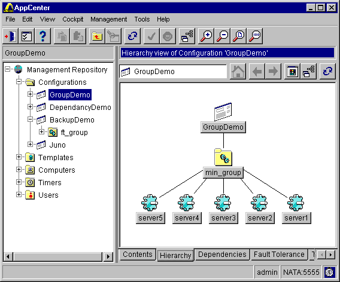340x282 pixels.
Task: Select the server5 gear icon
Action: click(x=150, y=203)
